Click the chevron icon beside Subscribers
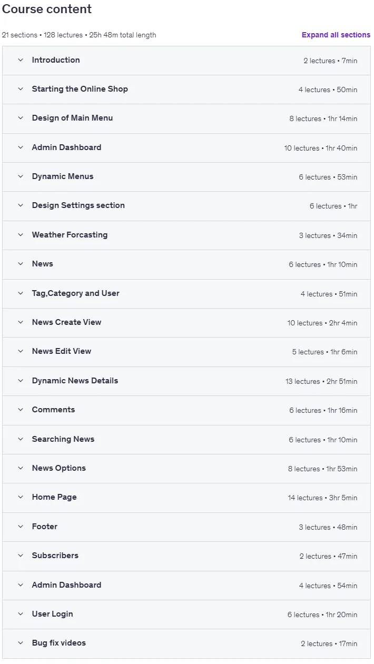The width and height of the screenshot is (374, 664). [21, 556]
